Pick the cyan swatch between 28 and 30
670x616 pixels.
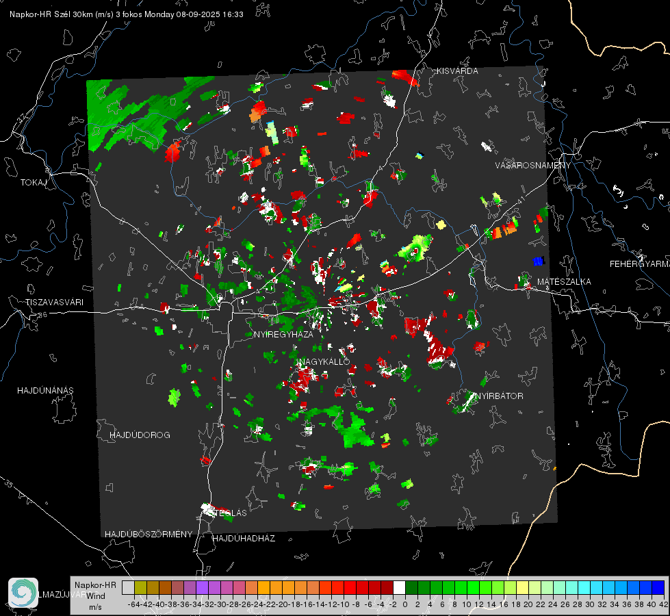(584, 587)
